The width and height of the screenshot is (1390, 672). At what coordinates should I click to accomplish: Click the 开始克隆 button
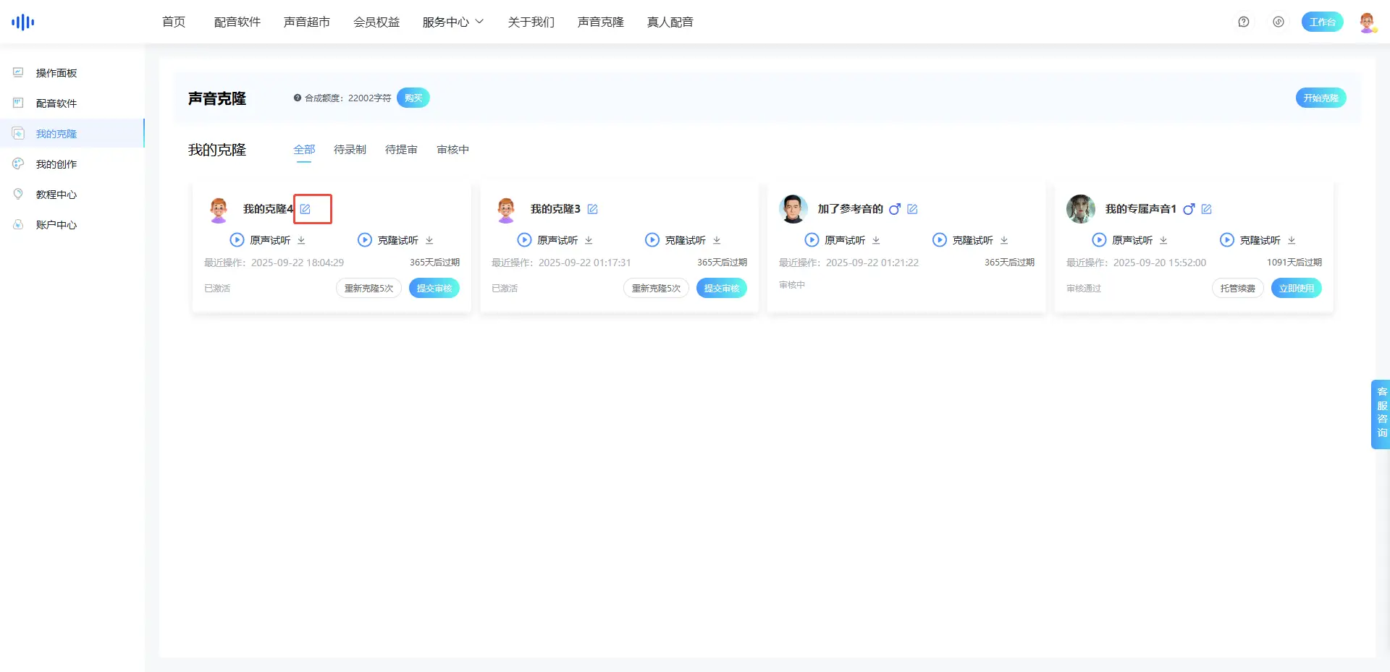point(1320,98)
